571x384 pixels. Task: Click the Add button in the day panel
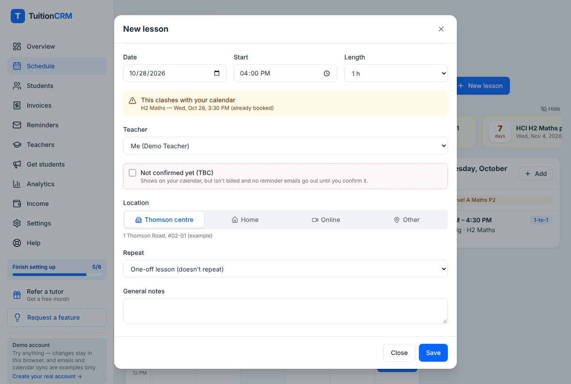coord(535,174)
